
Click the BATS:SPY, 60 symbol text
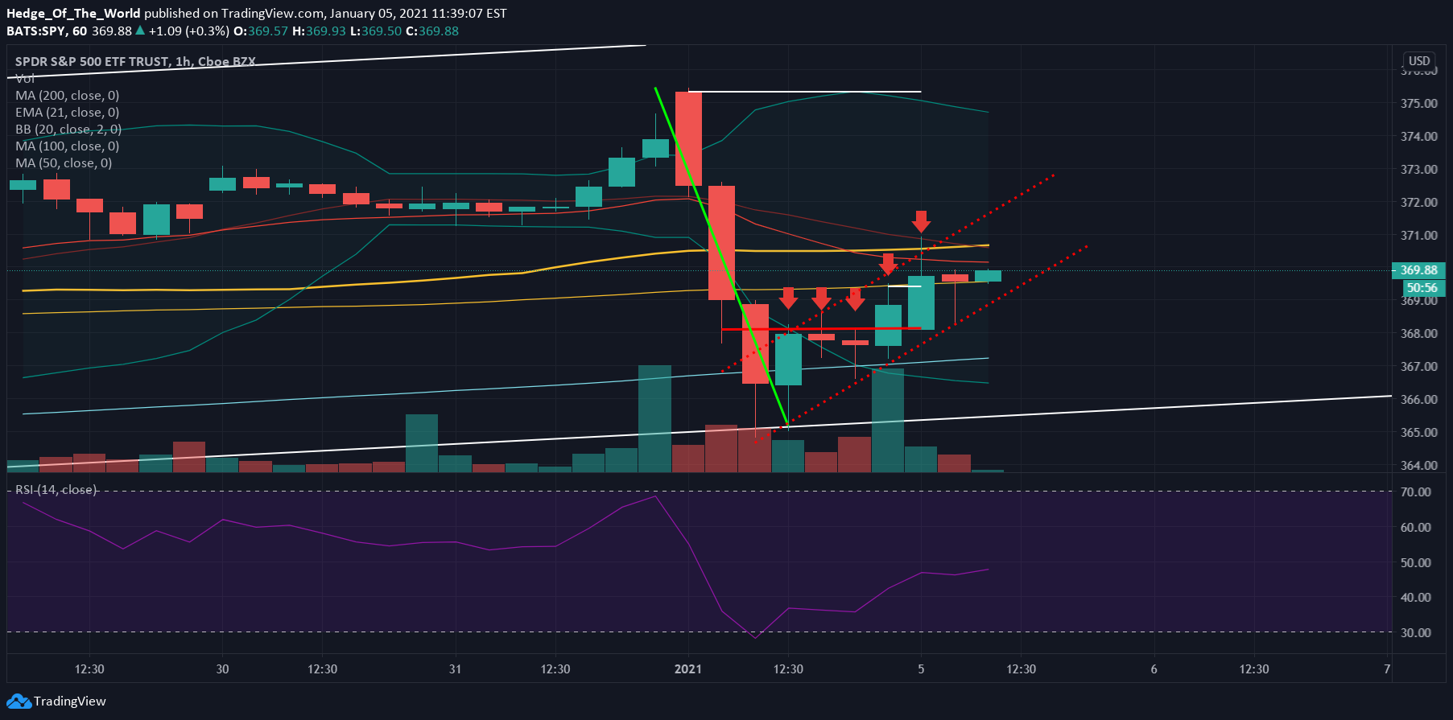coord(47,31)
